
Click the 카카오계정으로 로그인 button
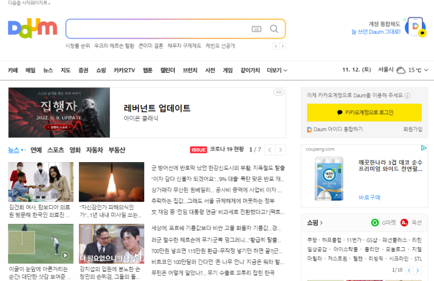(364, 113)
